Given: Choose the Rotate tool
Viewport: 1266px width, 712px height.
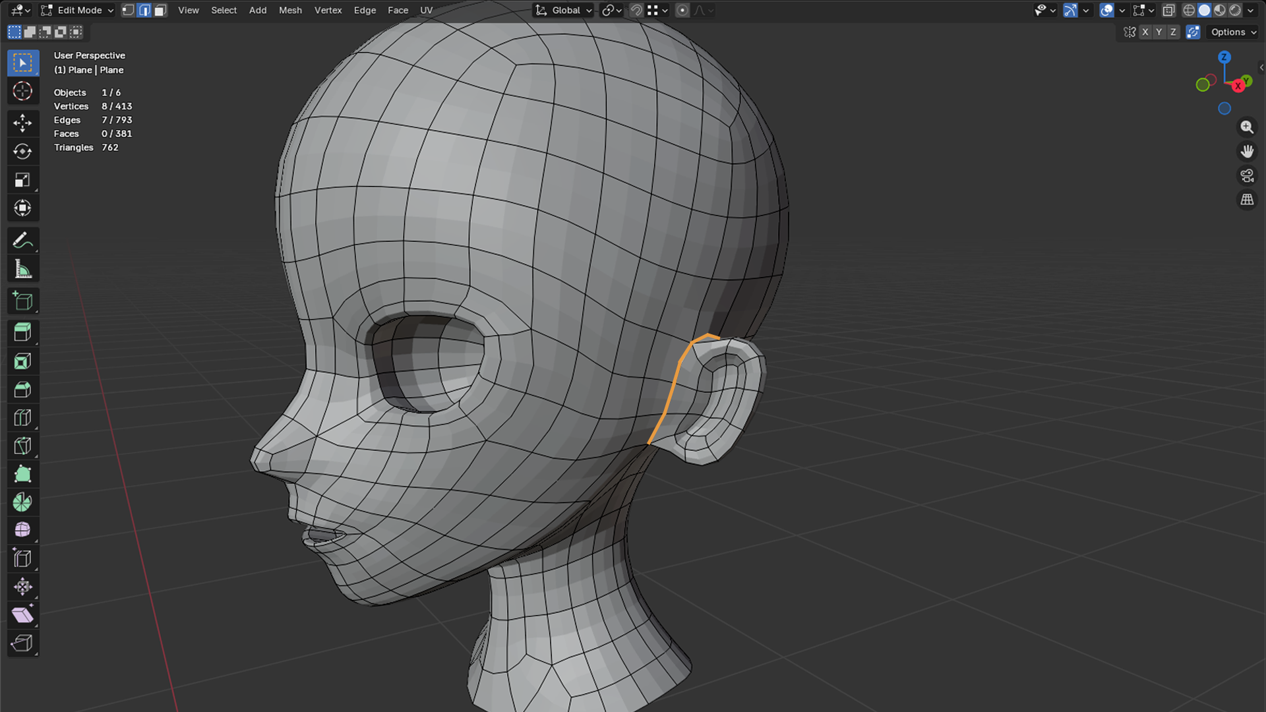Looking at the screenshot, I should point(22,151).
